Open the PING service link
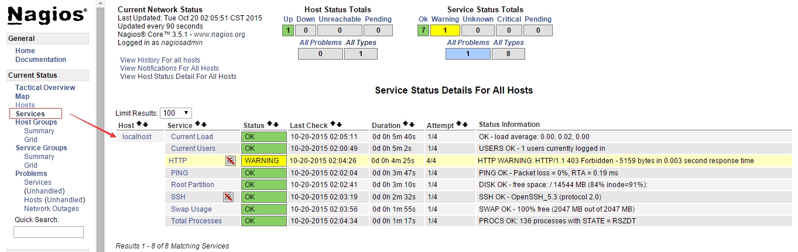798x252 pixels. coord(180,173)
